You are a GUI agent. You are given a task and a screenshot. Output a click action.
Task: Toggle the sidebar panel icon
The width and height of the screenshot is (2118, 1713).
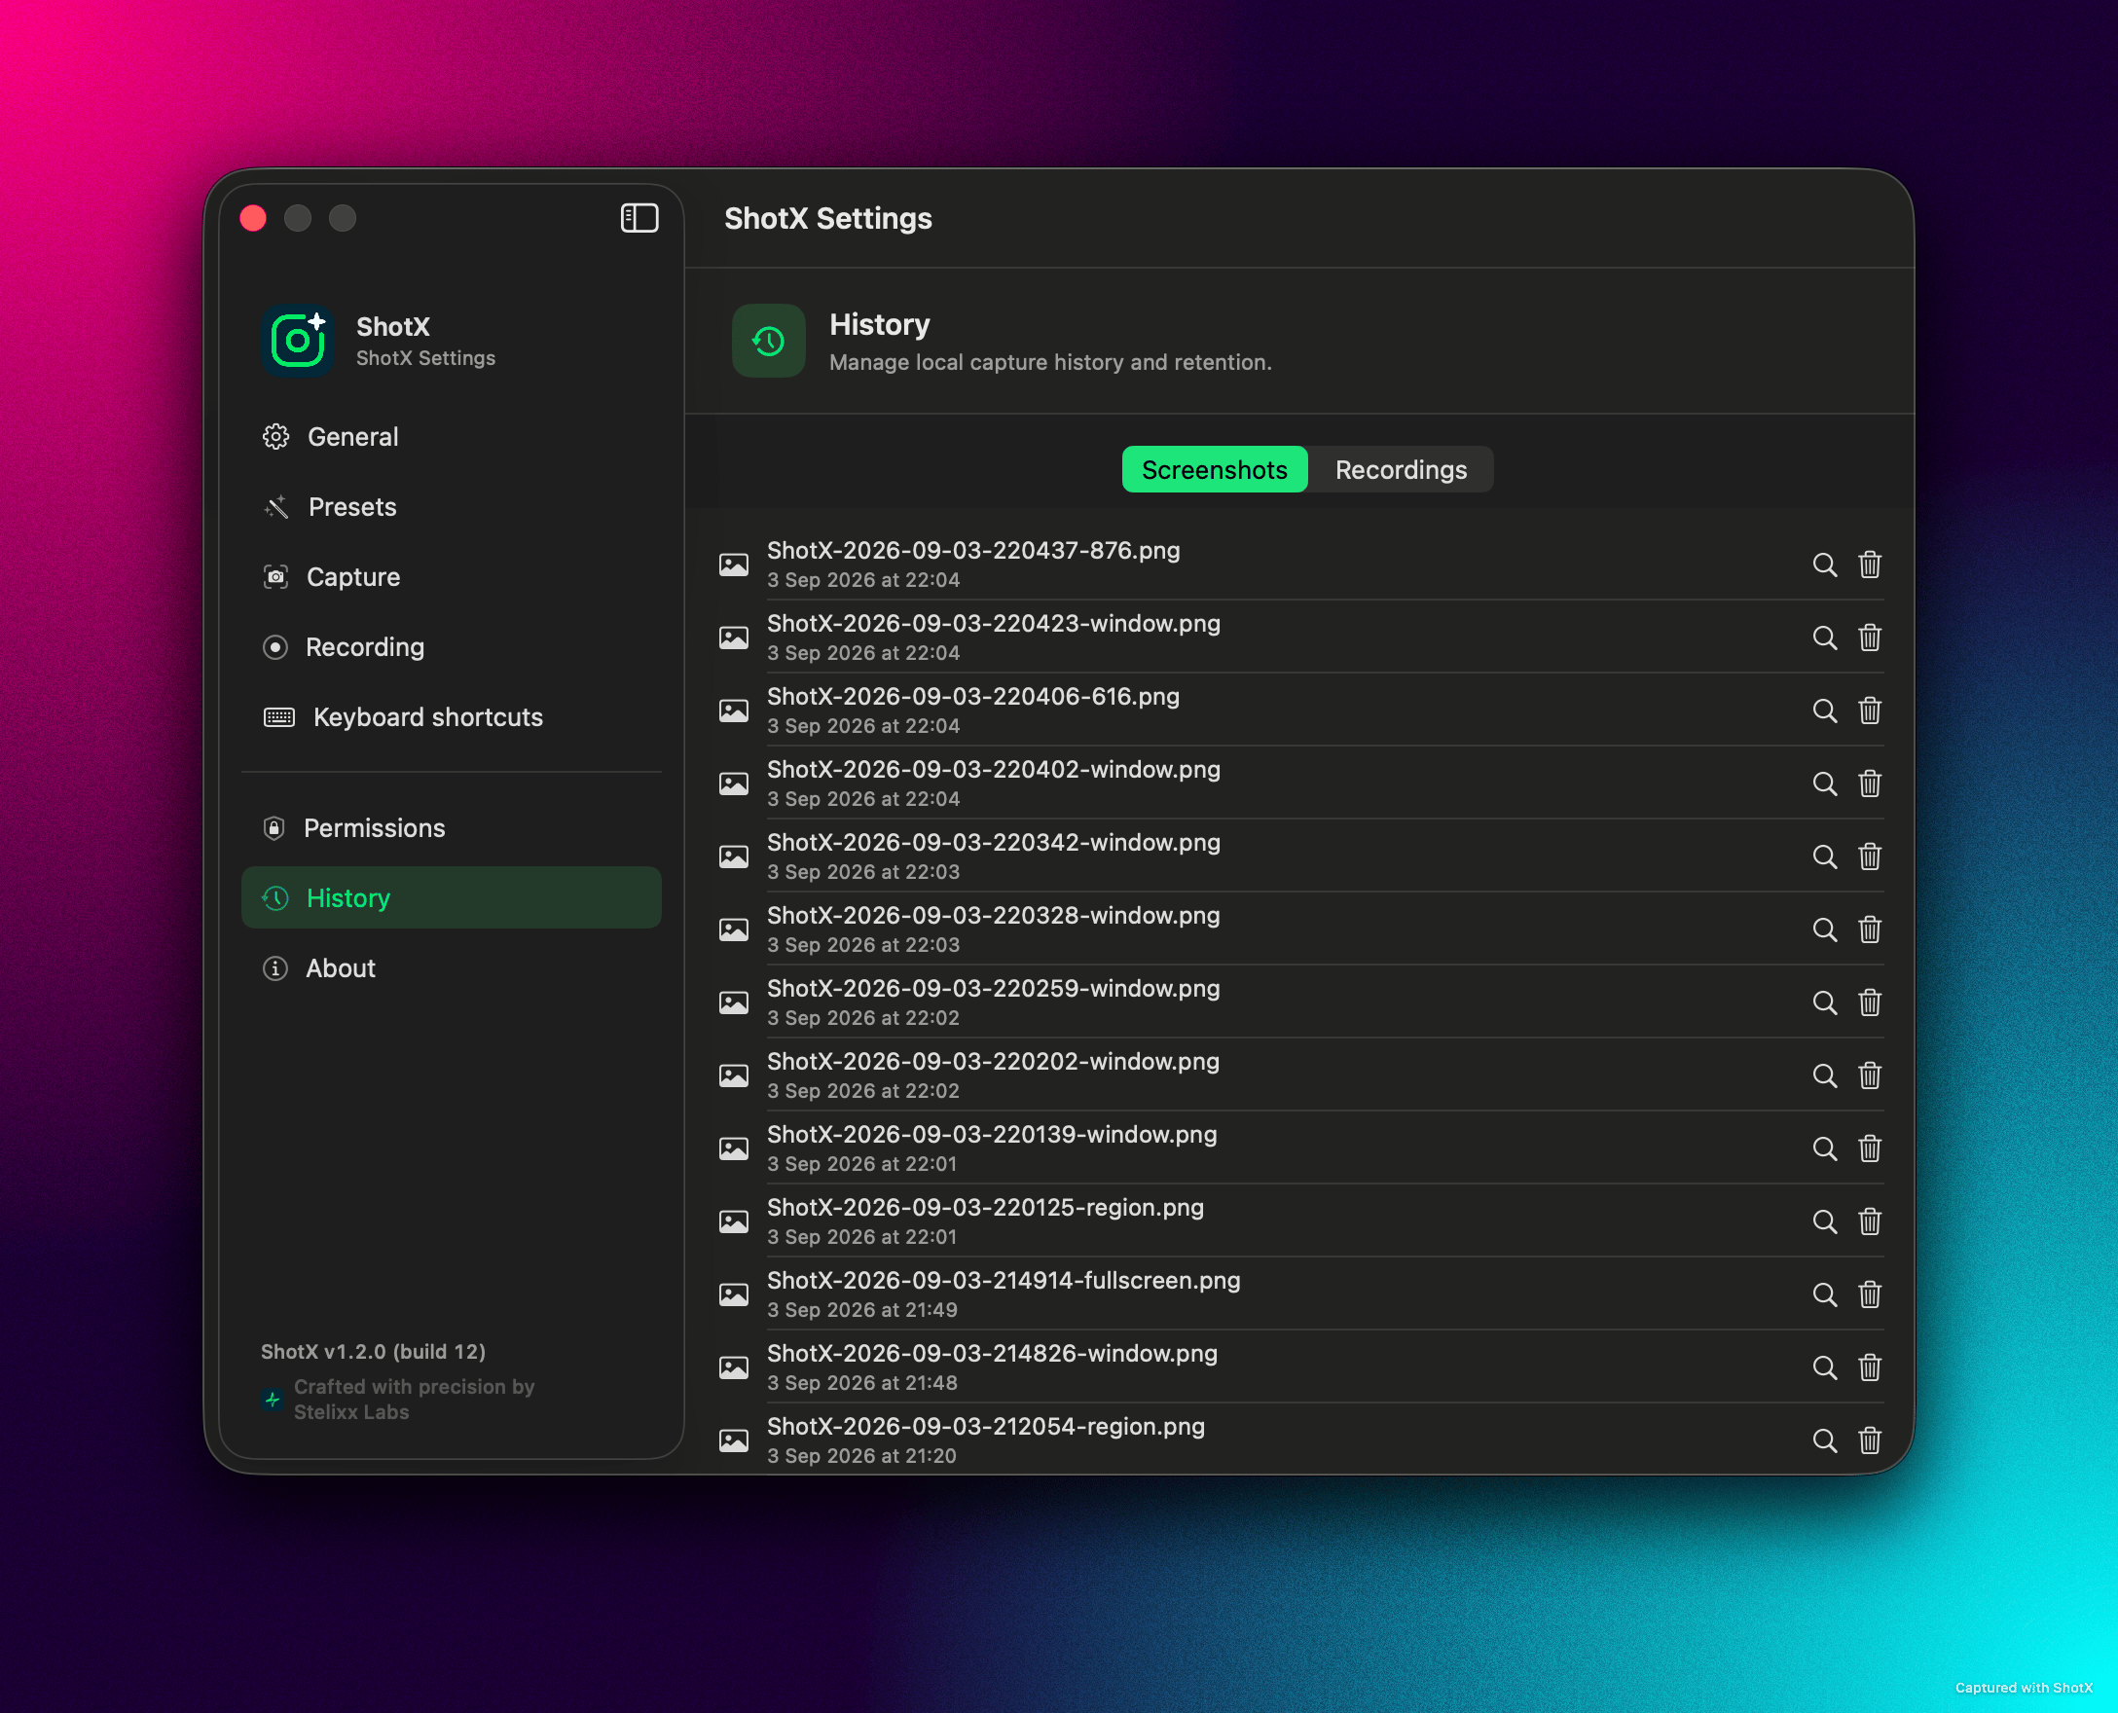[x=639, y=218]
